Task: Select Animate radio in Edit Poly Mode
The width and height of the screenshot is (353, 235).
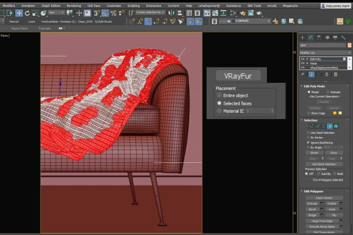Action: click(327, 92)
